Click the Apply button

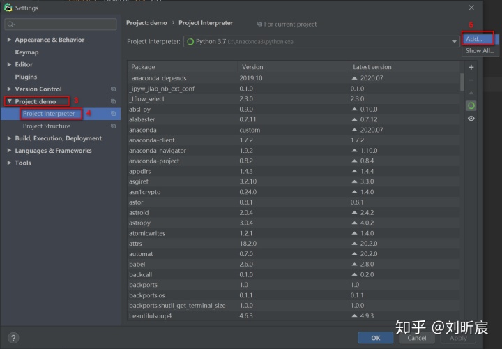[x=458, y=338]
